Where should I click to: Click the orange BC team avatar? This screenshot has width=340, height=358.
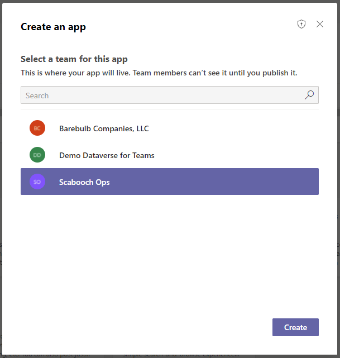[37, 128]
